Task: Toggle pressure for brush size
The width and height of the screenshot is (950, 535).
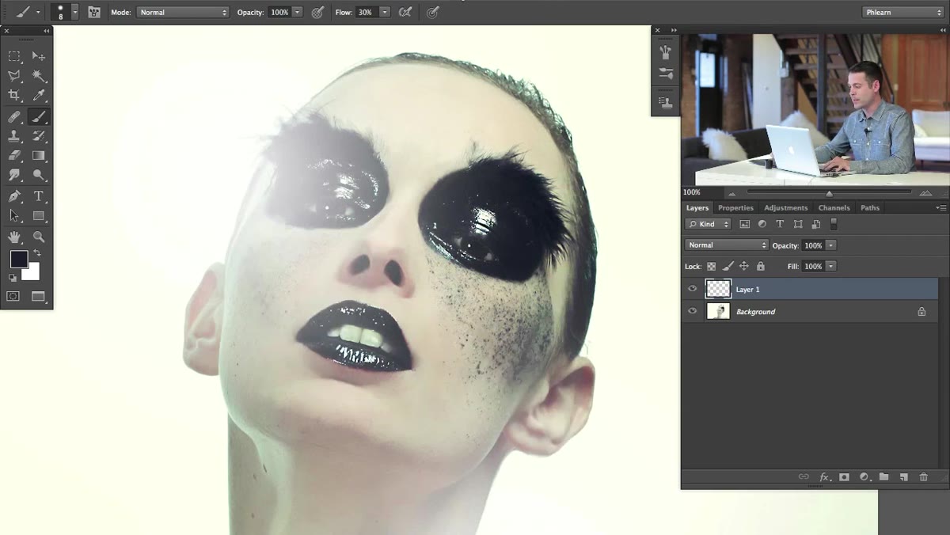Action: pyautogui.click(x=432, y=12)
